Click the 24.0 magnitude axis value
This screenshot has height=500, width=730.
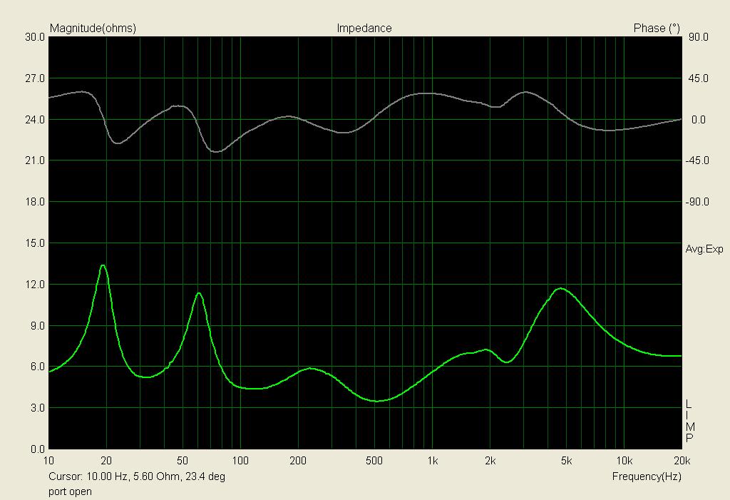[x=35, y=120]
